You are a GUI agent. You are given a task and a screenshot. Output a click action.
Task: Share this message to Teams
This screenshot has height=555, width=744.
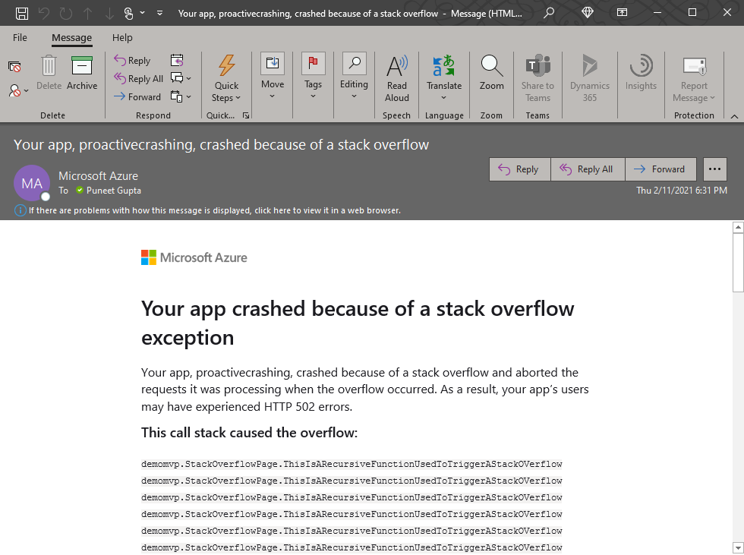538,75
